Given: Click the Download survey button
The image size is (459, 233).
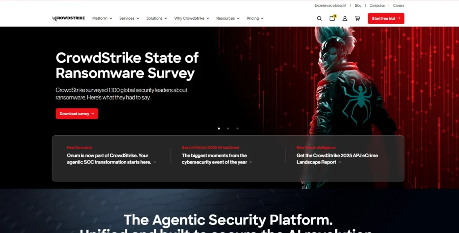Looking at the screenshot, I should tap(77, 113).
